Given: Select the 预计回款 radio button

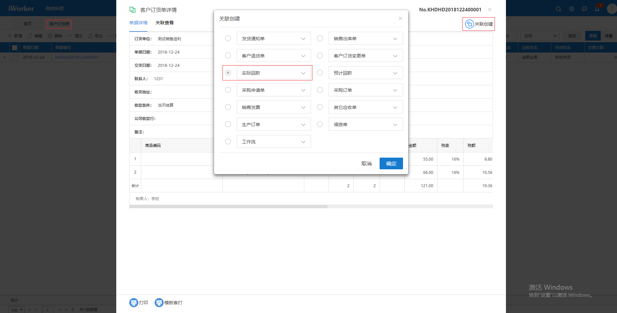Looking at the screenshot, I should pos(320,73).
